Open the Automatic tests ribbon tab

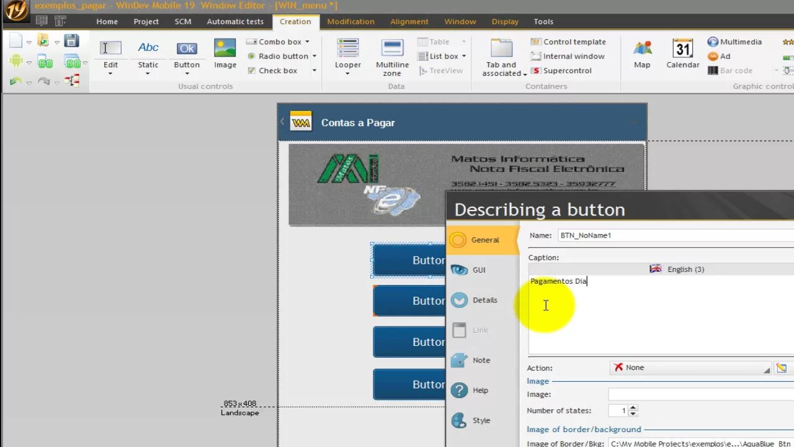coord(235,21)
